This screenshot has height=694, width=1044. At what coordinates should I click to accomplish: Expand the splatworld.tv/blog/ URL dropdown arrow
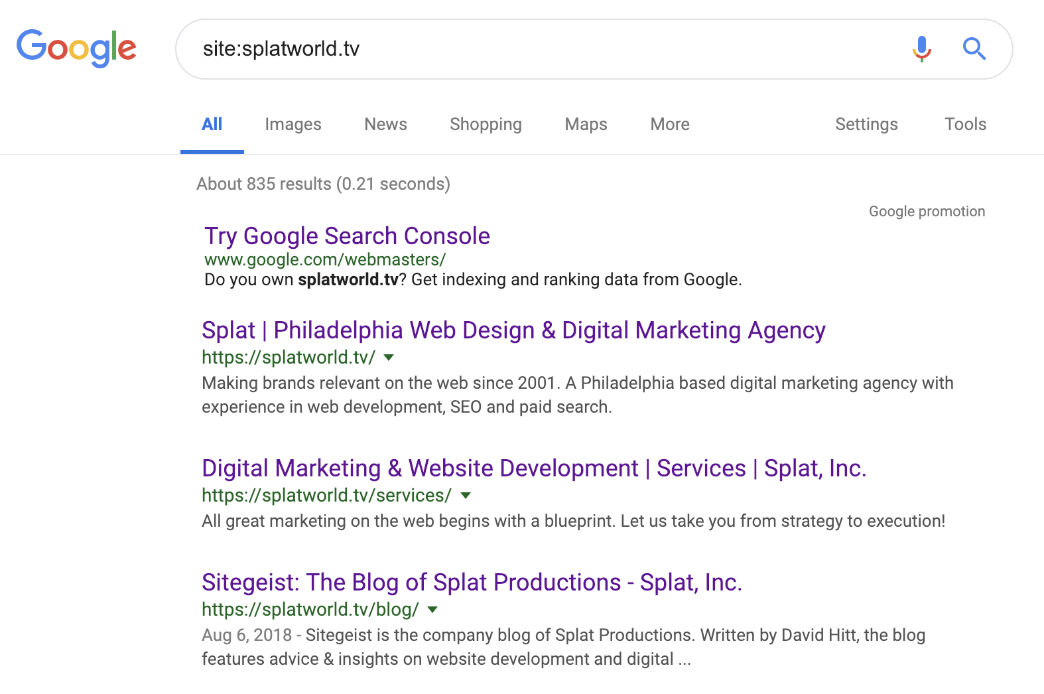pos(432,610)
